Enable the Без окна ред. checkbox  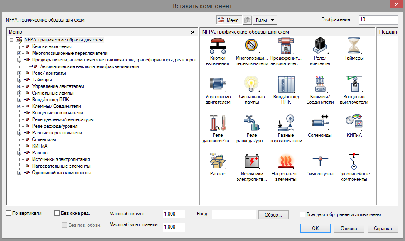pos(57,213)
